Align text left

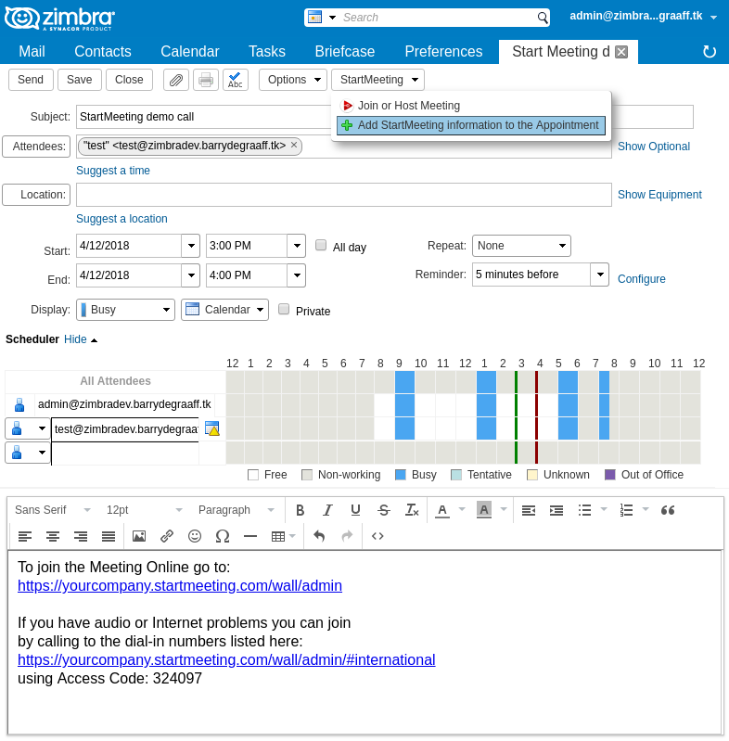tap(25, 536)
